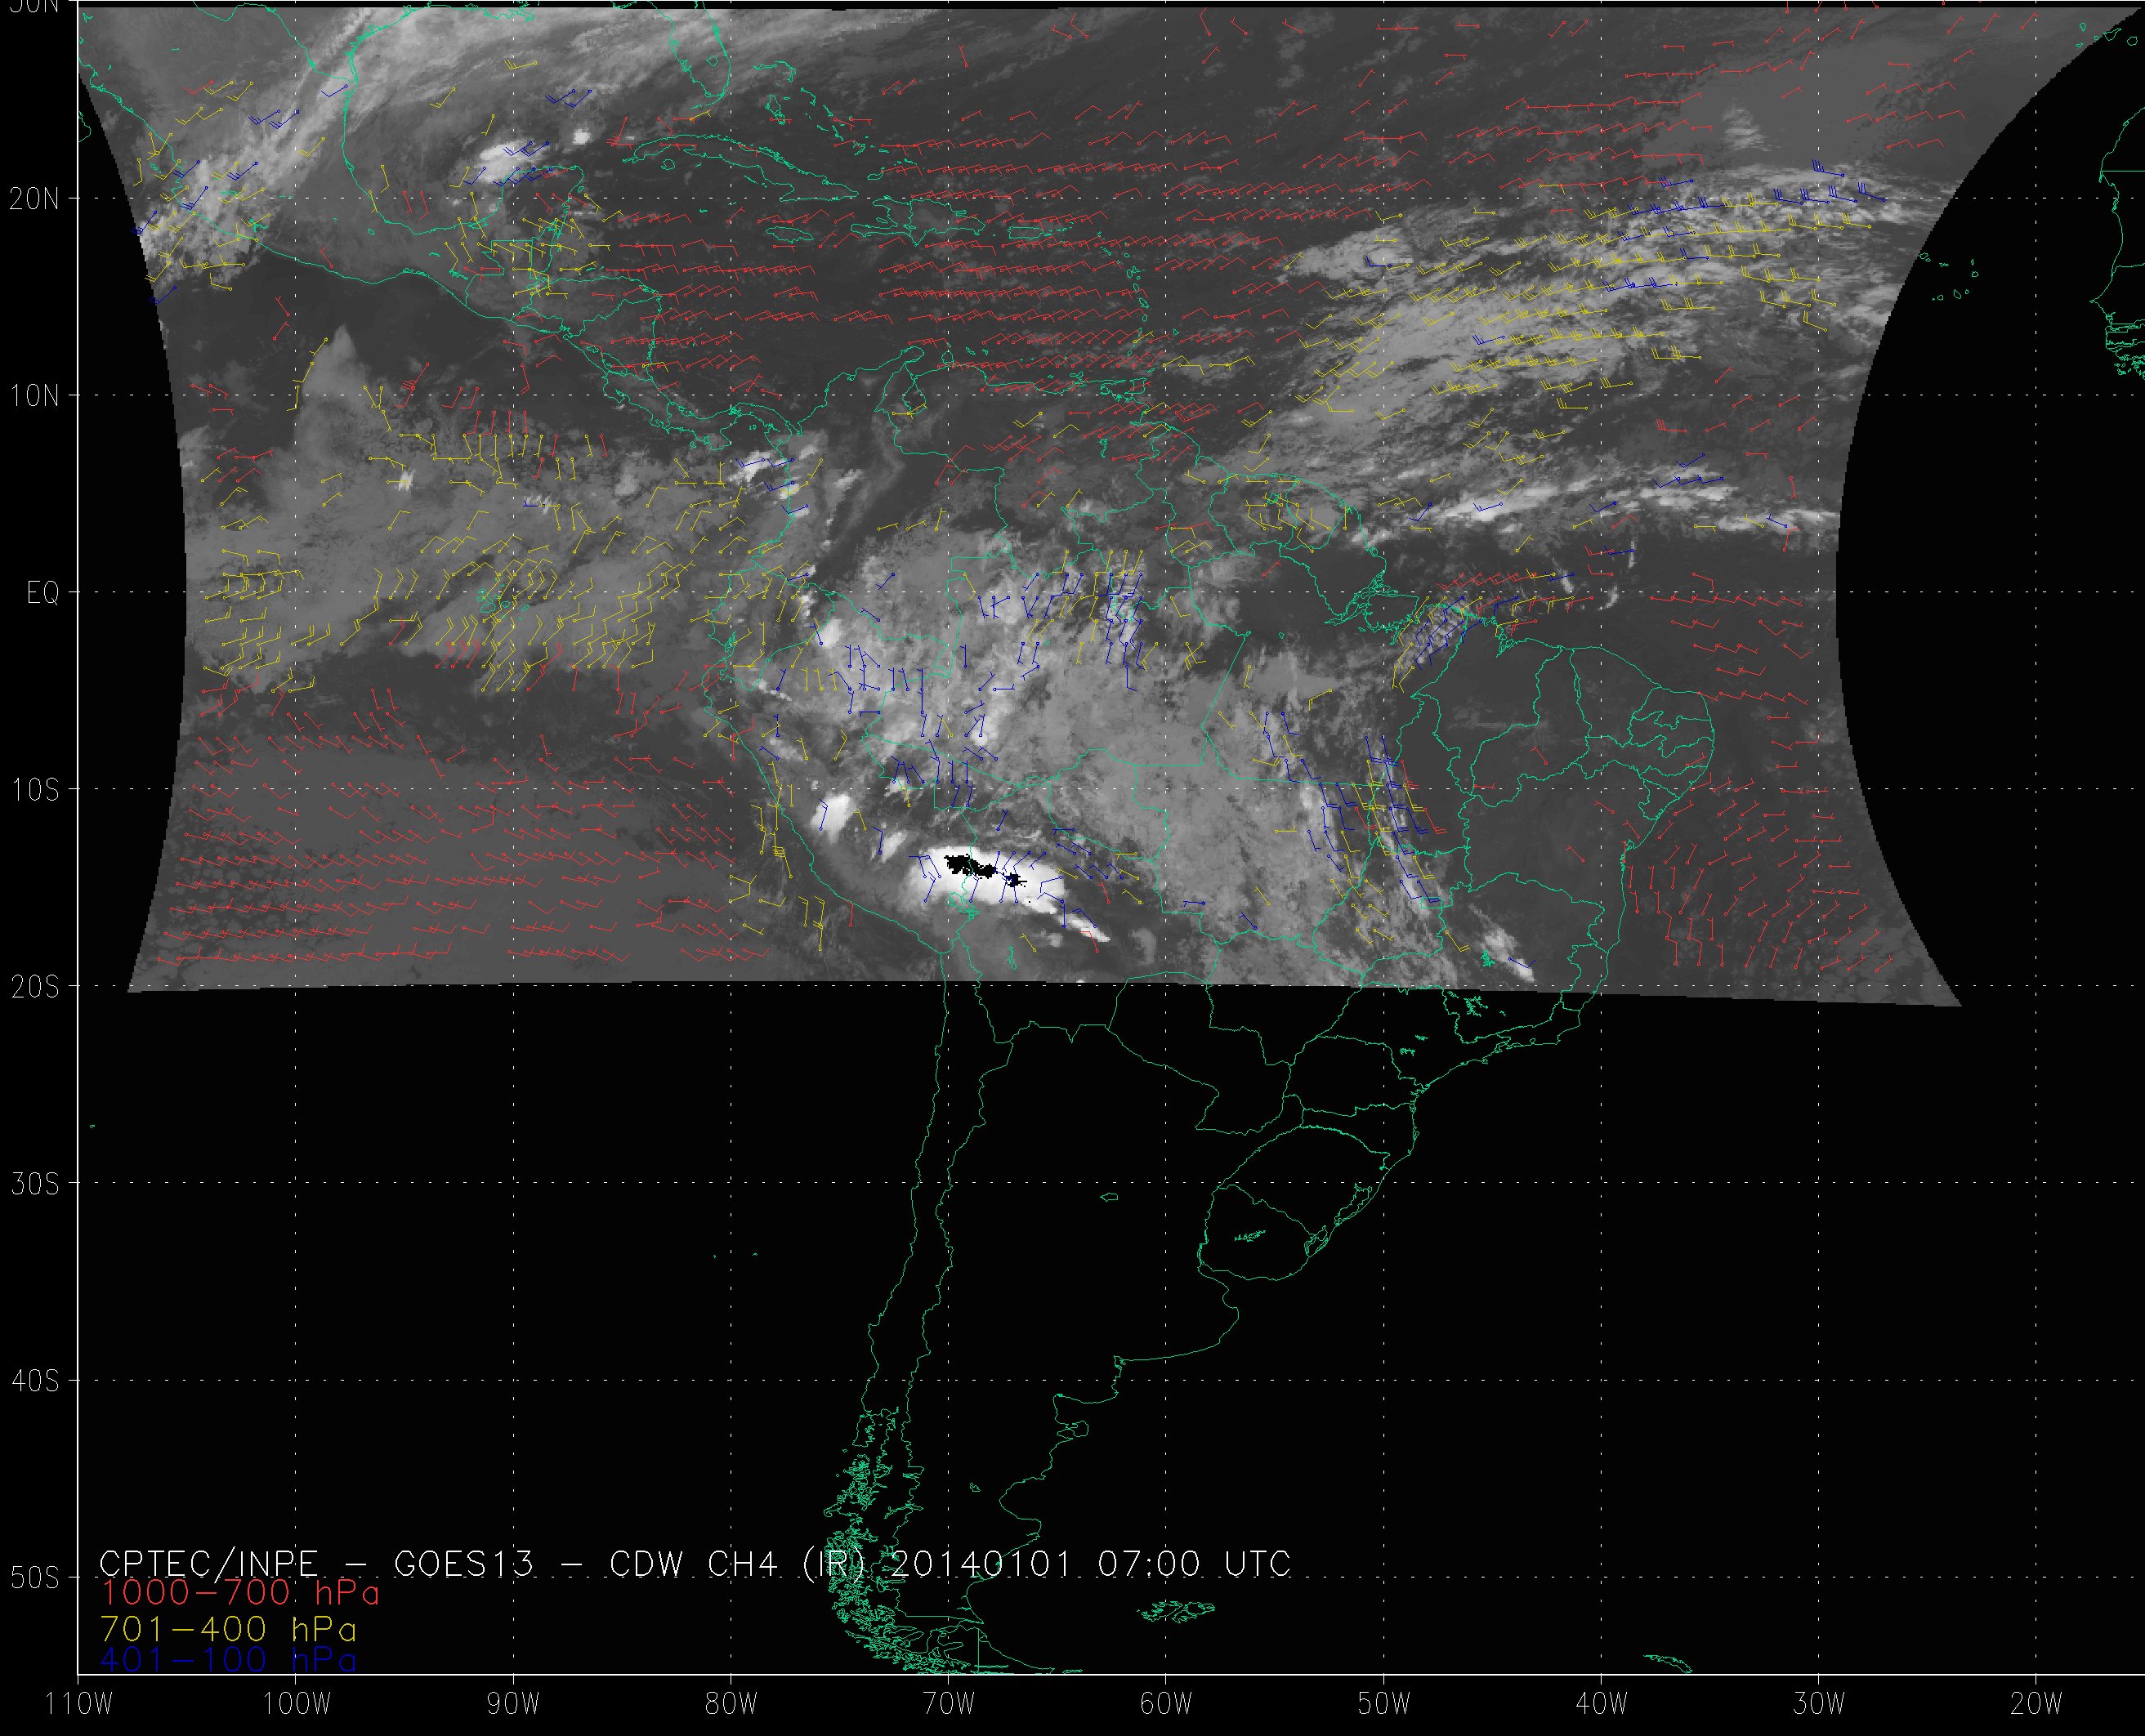Click the EQ latitude axis label
This screenshot has height=1736, width=2145.
coord(43,593)
